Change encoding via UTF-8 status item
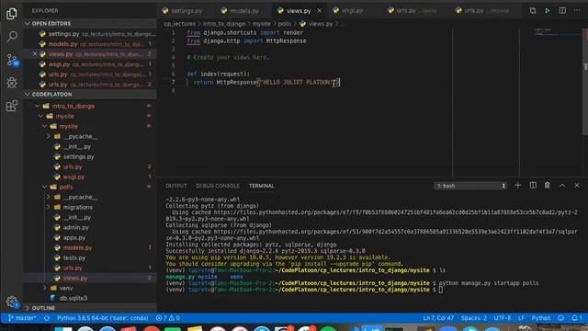 (503, 318)
